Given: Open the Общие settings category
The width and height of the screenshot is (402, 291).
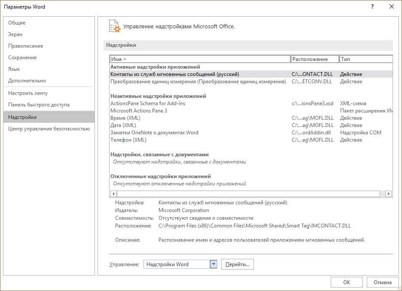Looking at the screenshot, I should pyautogui.click(x=17, y=23).
